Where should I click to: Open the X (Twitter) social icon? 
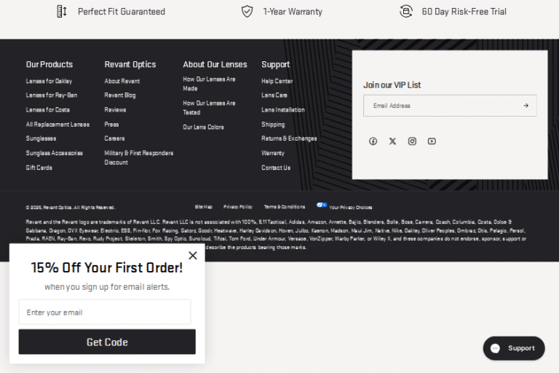coord(392,141)
